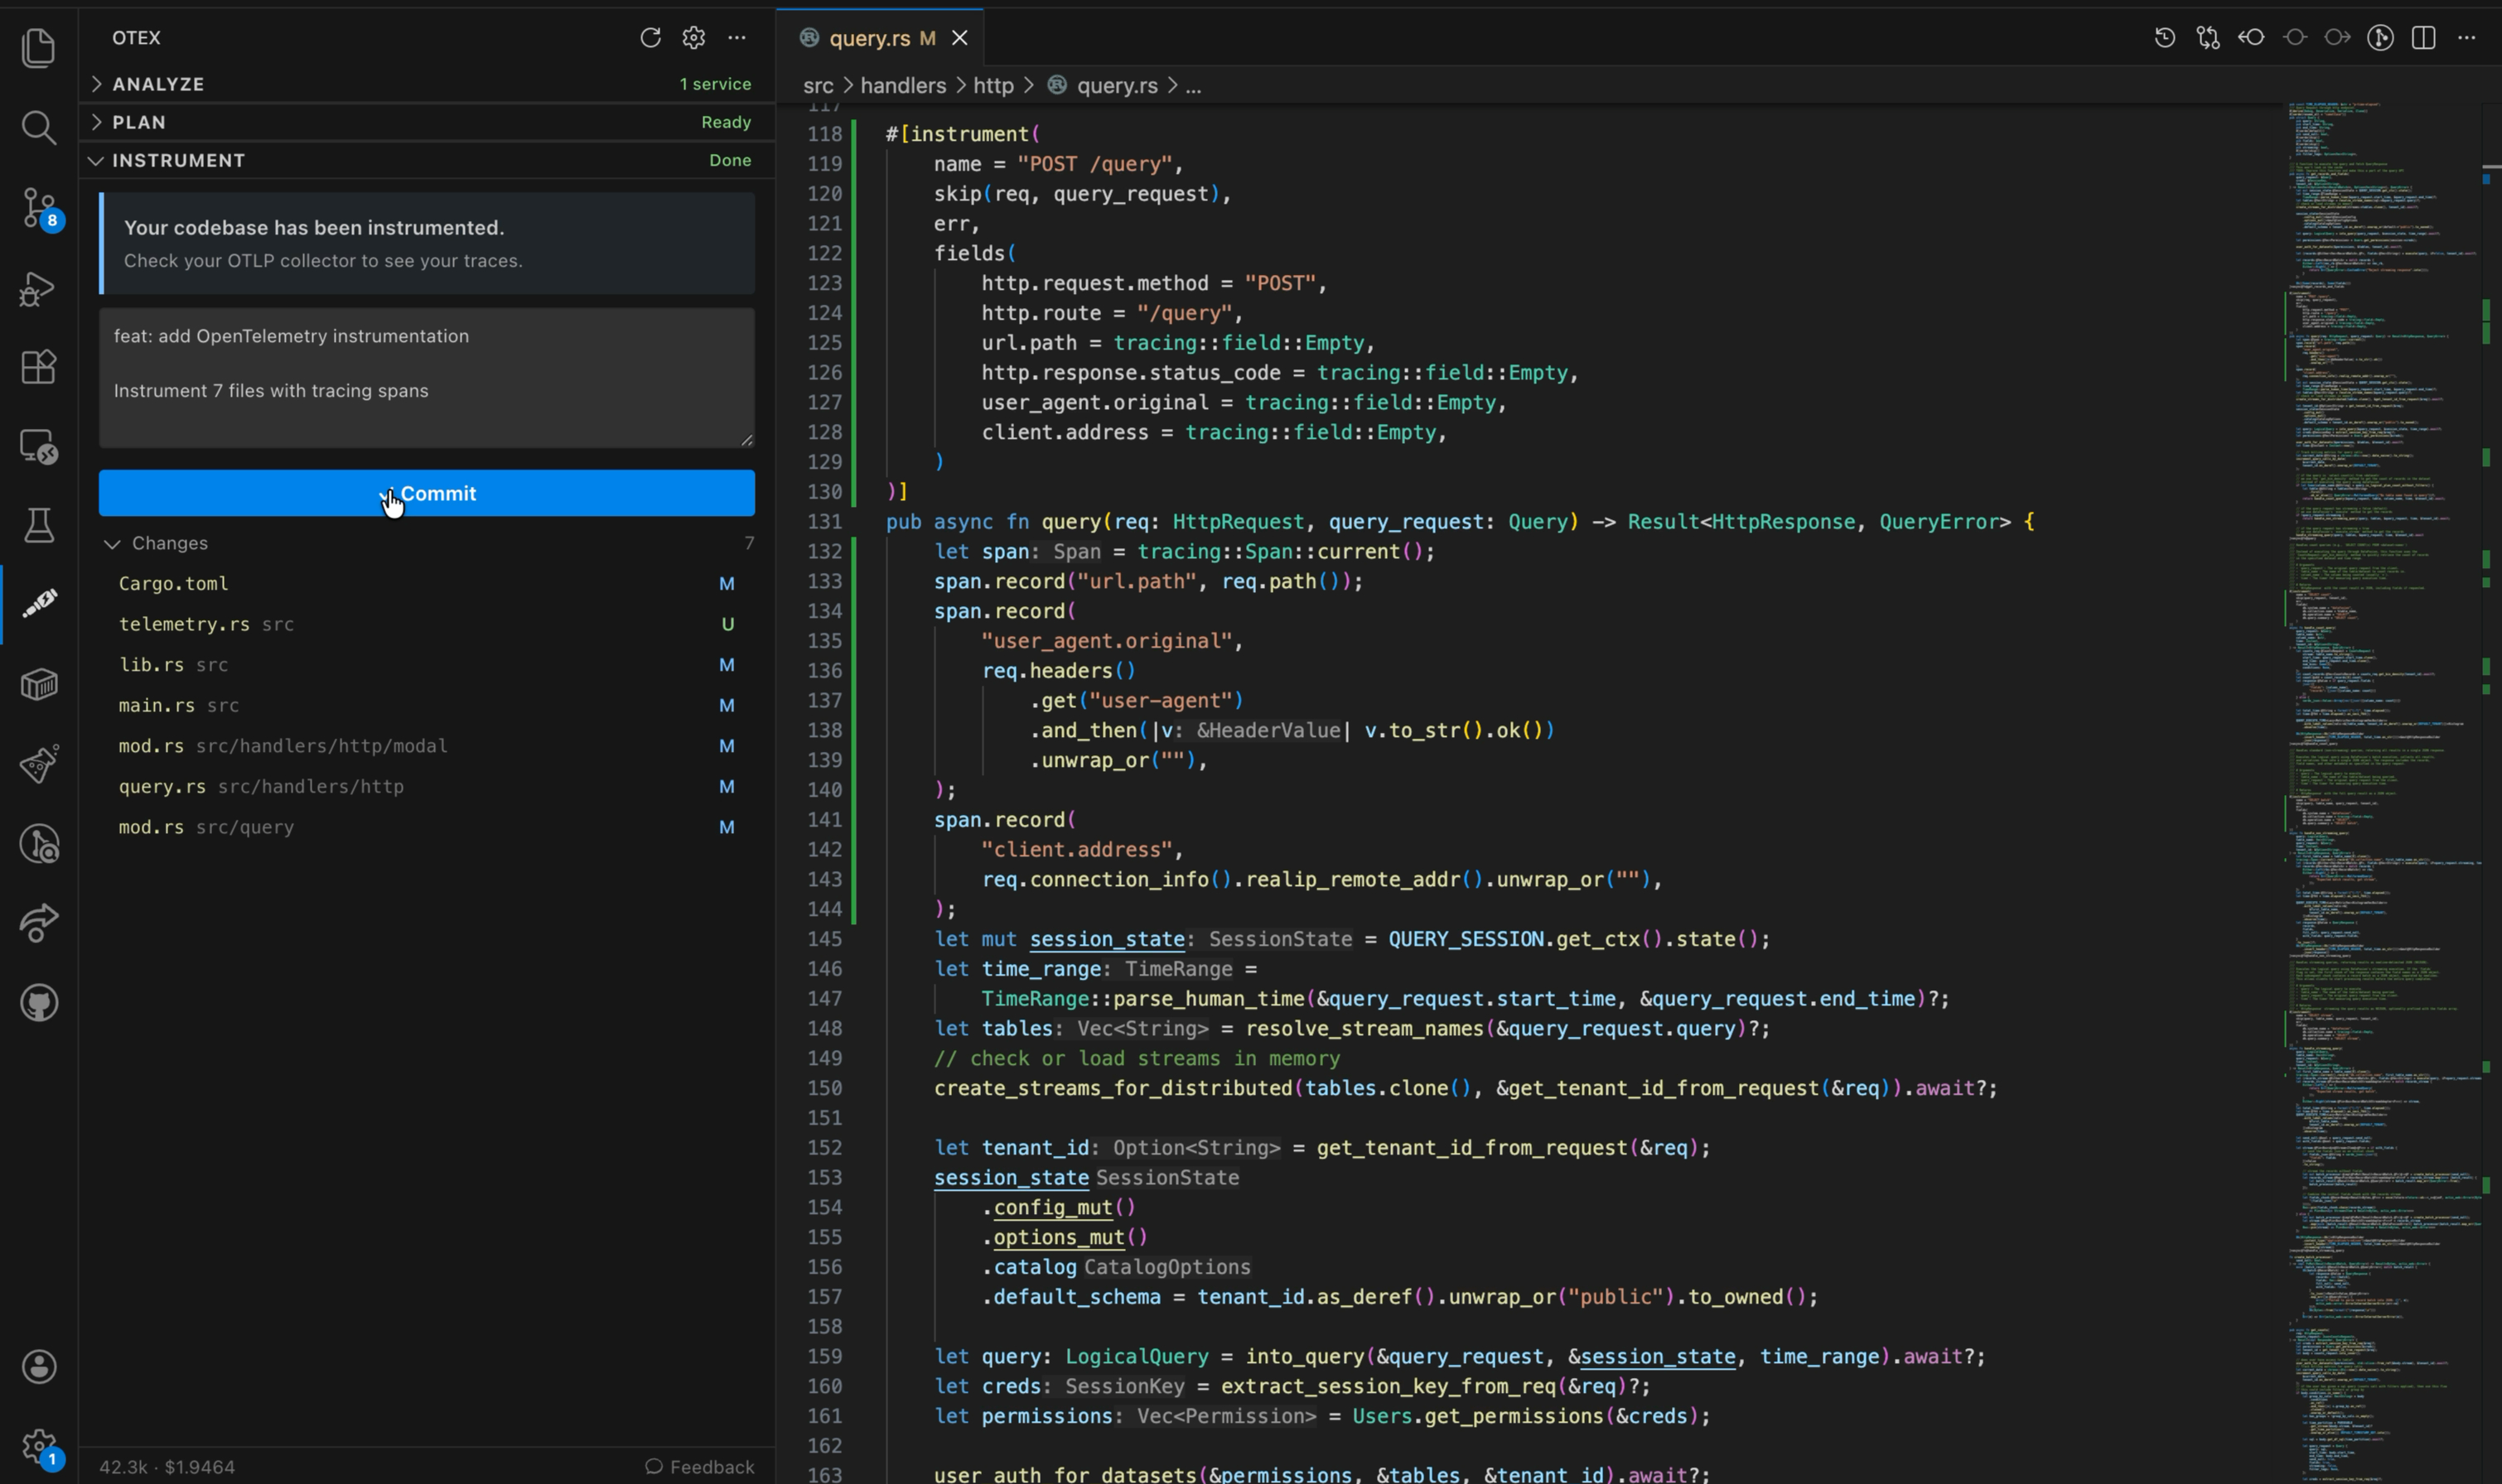Open the GitHub icon in activity bar

38,1003
